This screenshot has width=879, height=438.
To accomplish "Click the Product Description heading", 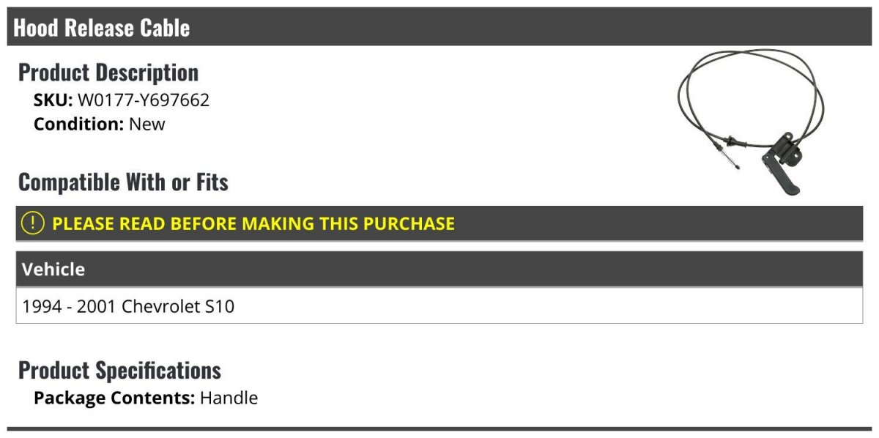I will click(108, 73).
